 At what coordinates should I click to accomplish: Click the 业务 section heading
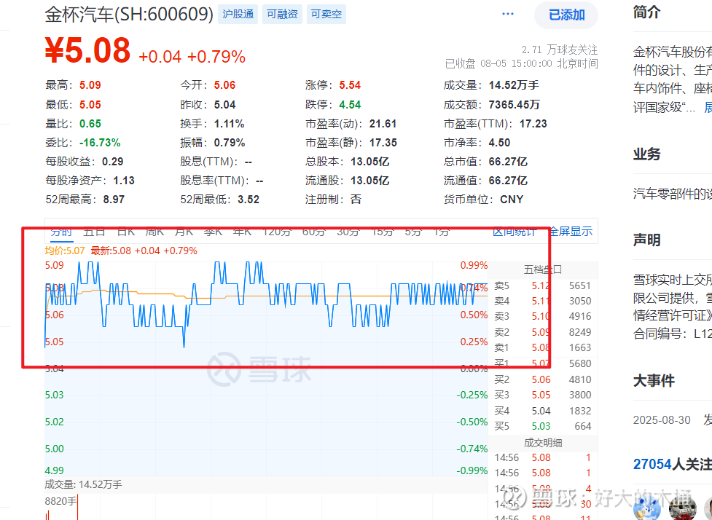pyautogui.click(x=646, y=154)
